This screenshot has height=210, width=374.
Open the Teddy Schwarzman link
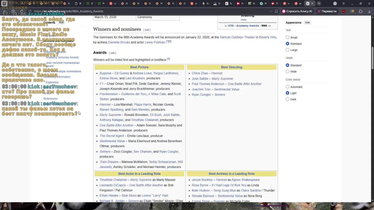(162, 162)
